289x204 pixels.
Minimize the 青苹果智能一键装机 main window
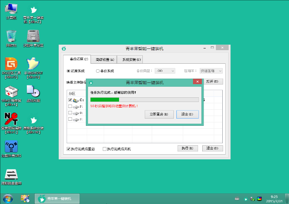204,48
